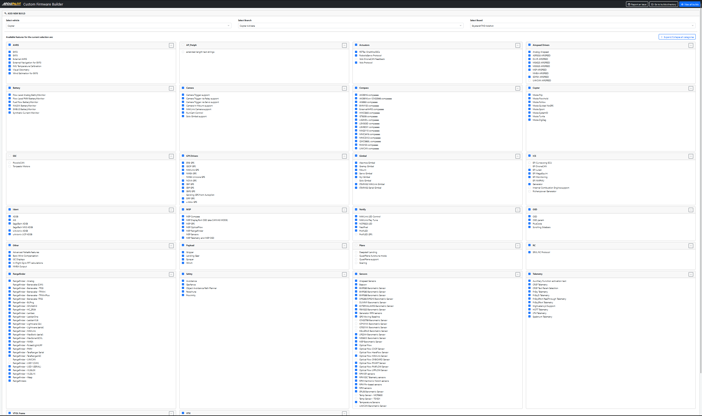
Task: Click the Report an issue button
Action: click(637, 4)
